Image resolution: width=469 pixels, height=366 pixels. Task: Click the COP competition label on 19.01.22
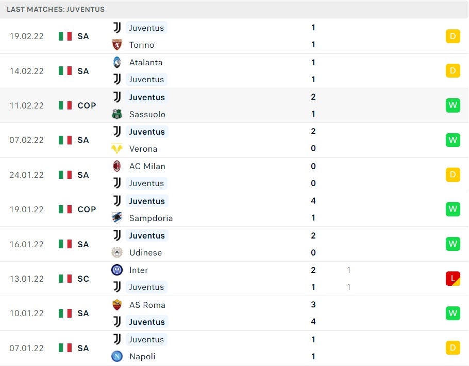(x=87, y=209)
